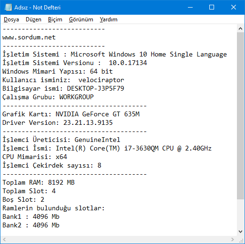
Task: Click the Driver Version 23.21.13.9135 line
Action: click(58, 123)
